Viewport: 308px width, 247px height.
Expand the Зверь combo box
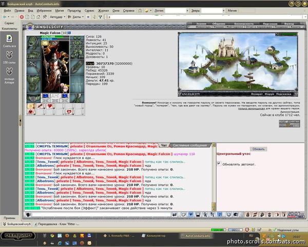point(223,10)
